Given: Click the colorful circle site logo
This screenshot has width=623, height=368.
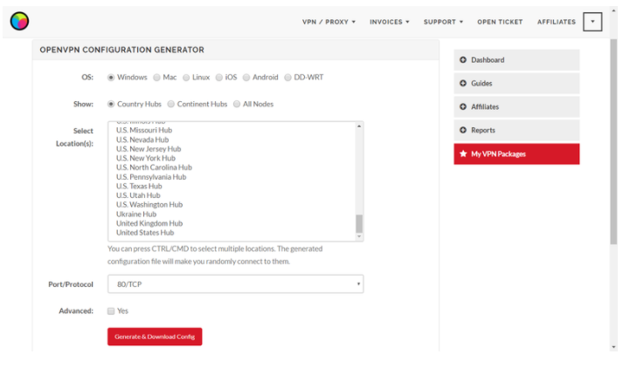Looking at the screenshot, I should pyautogui.click(x=19, y=21).
